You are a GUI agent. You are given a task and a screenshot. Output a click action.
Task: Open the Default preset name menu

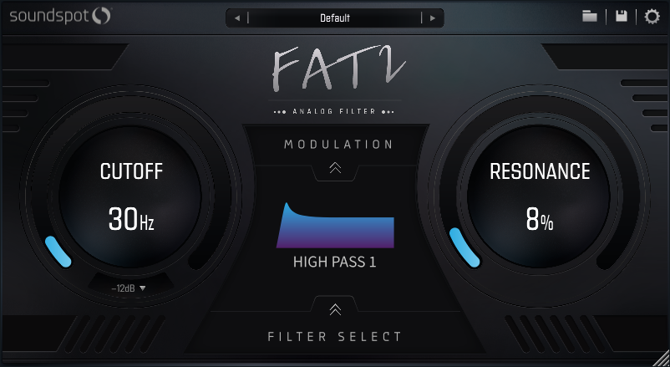pos(335,18)
